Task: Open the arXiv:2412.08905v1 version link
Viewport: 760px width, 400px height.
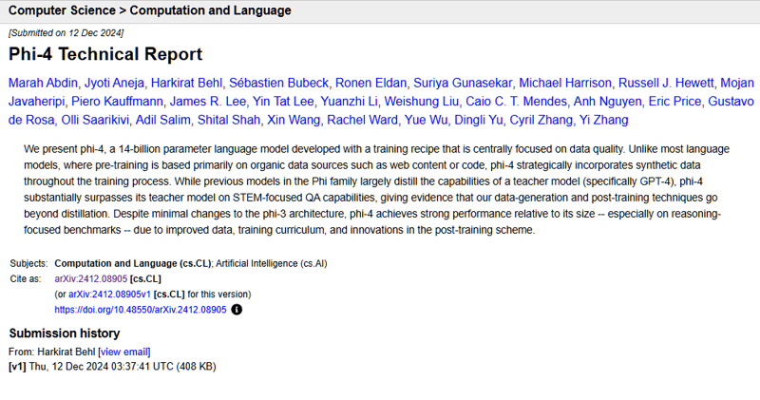Action: (109, 295)
